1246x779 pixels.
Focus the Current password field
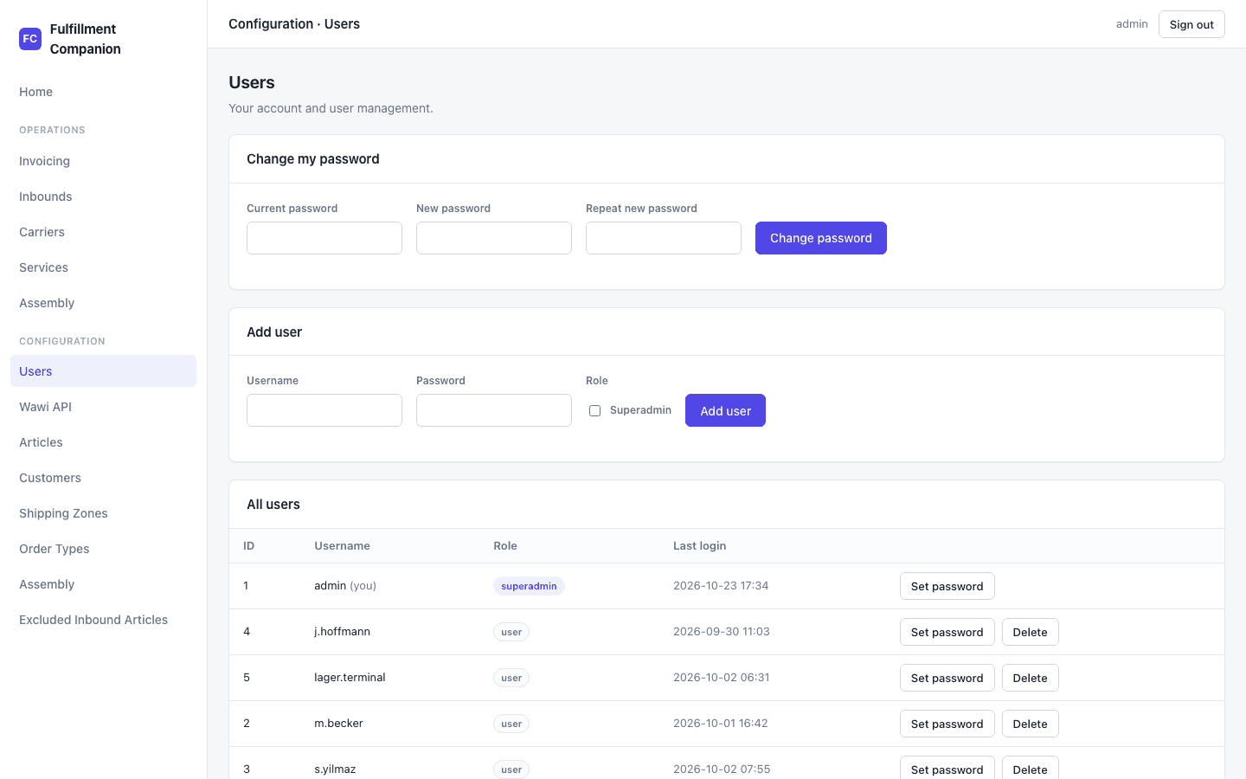click(324, 238)
